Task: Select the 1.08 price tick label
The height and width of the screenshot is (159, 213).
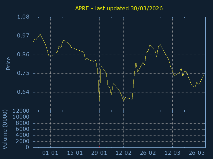Action: click(x=23, y=17)
